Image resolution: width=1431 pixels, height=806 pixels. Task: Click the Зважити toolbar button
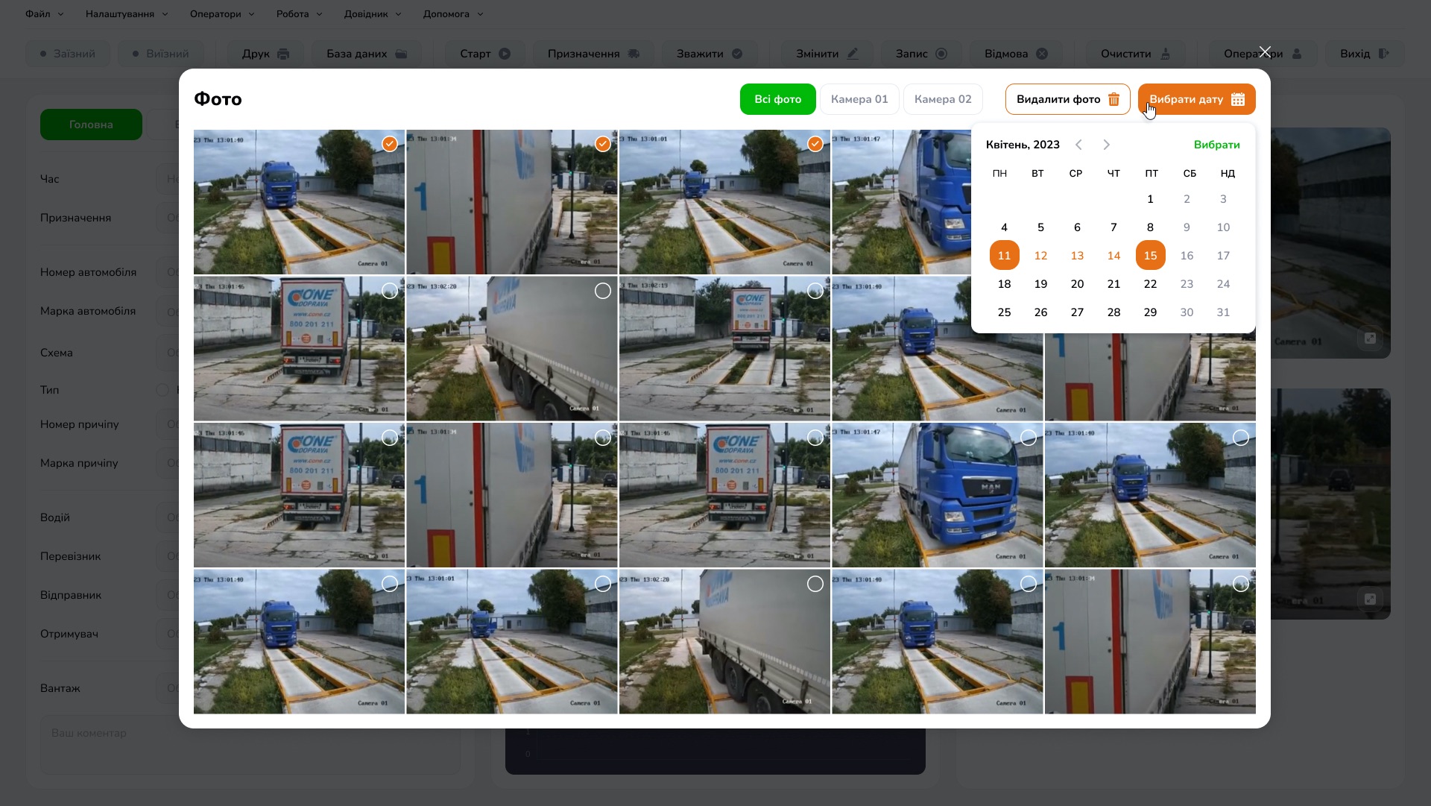709,54
